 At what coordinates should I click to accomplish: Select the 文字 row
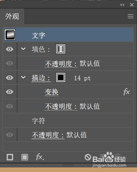[68, 35]
